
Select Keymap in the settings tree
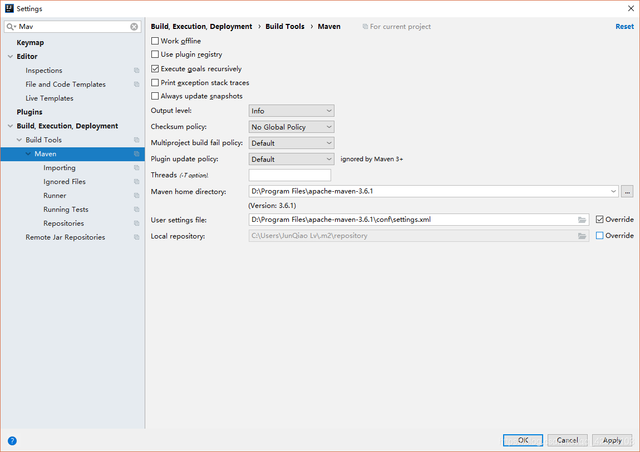(30, 42)
